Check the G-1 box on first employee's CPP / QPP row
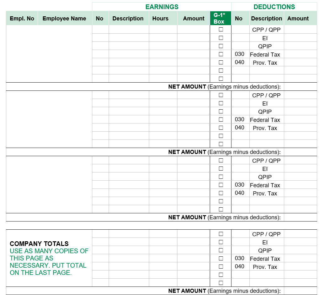The image size is (320, 295). click(x=221, y=30)
